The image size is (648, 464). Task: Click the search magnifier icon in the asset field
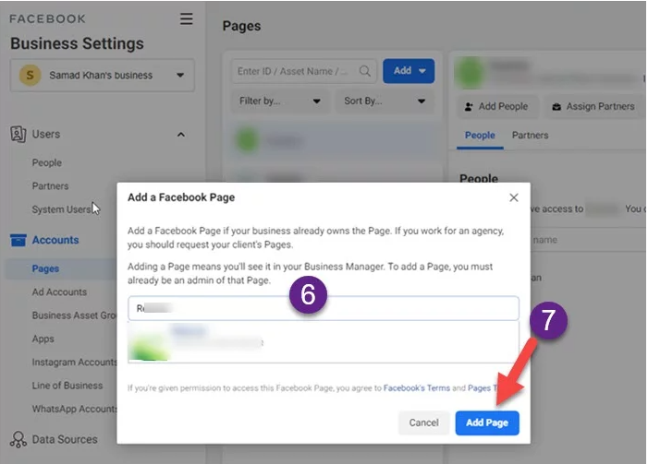(365, 71)
